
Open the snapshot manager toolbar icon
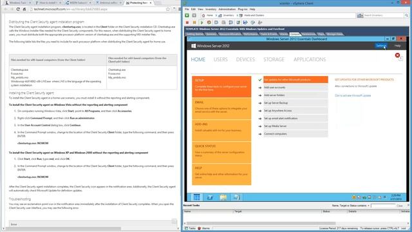tap(230, 23)
